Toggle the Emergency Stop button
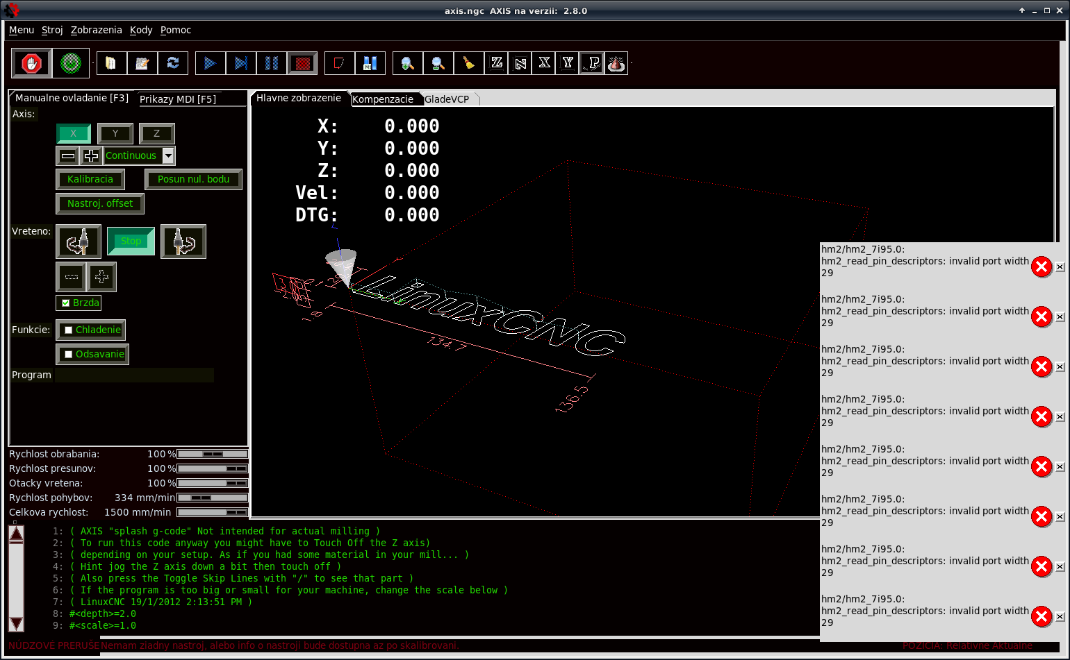1070x660 pixels. [31, 63]
